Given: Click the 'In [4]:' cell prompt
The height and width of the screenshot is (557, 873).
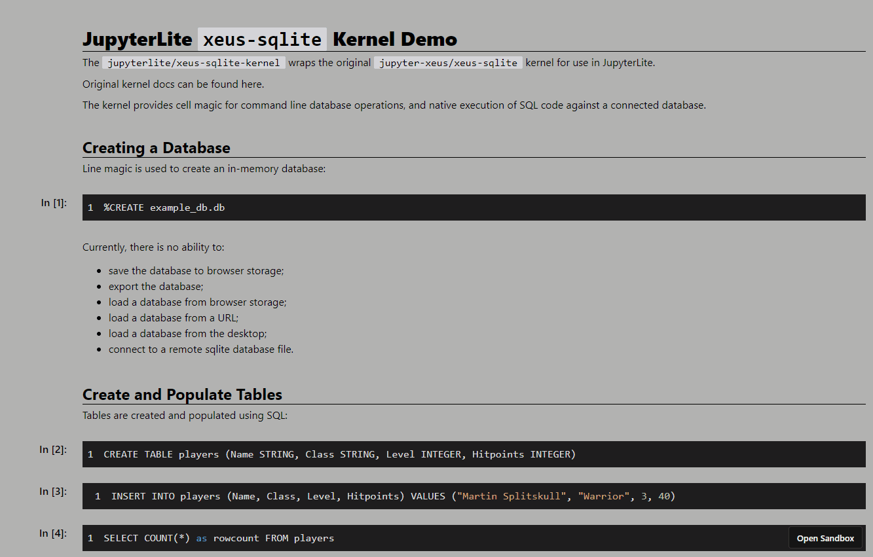Looking at the screenshot, I should (53, 533).
